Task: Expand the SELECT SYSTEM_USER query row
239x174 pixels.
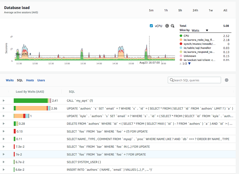Action: [4, 162]
